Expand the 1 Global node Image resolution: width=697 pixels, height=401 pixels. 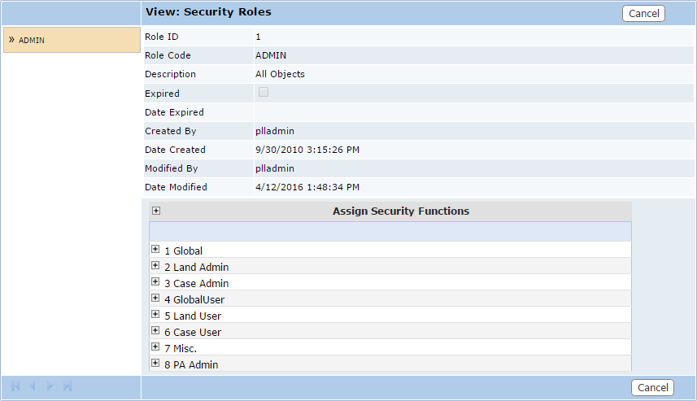point(155,249)
